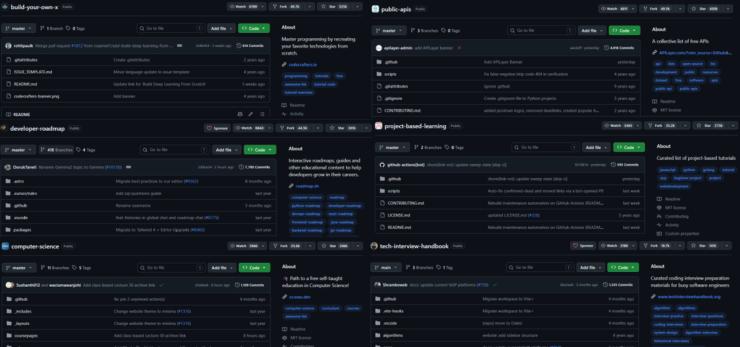Open the outline list icon in build-your-own-x README header
This screenshot has width=740, height=347.
262,114
